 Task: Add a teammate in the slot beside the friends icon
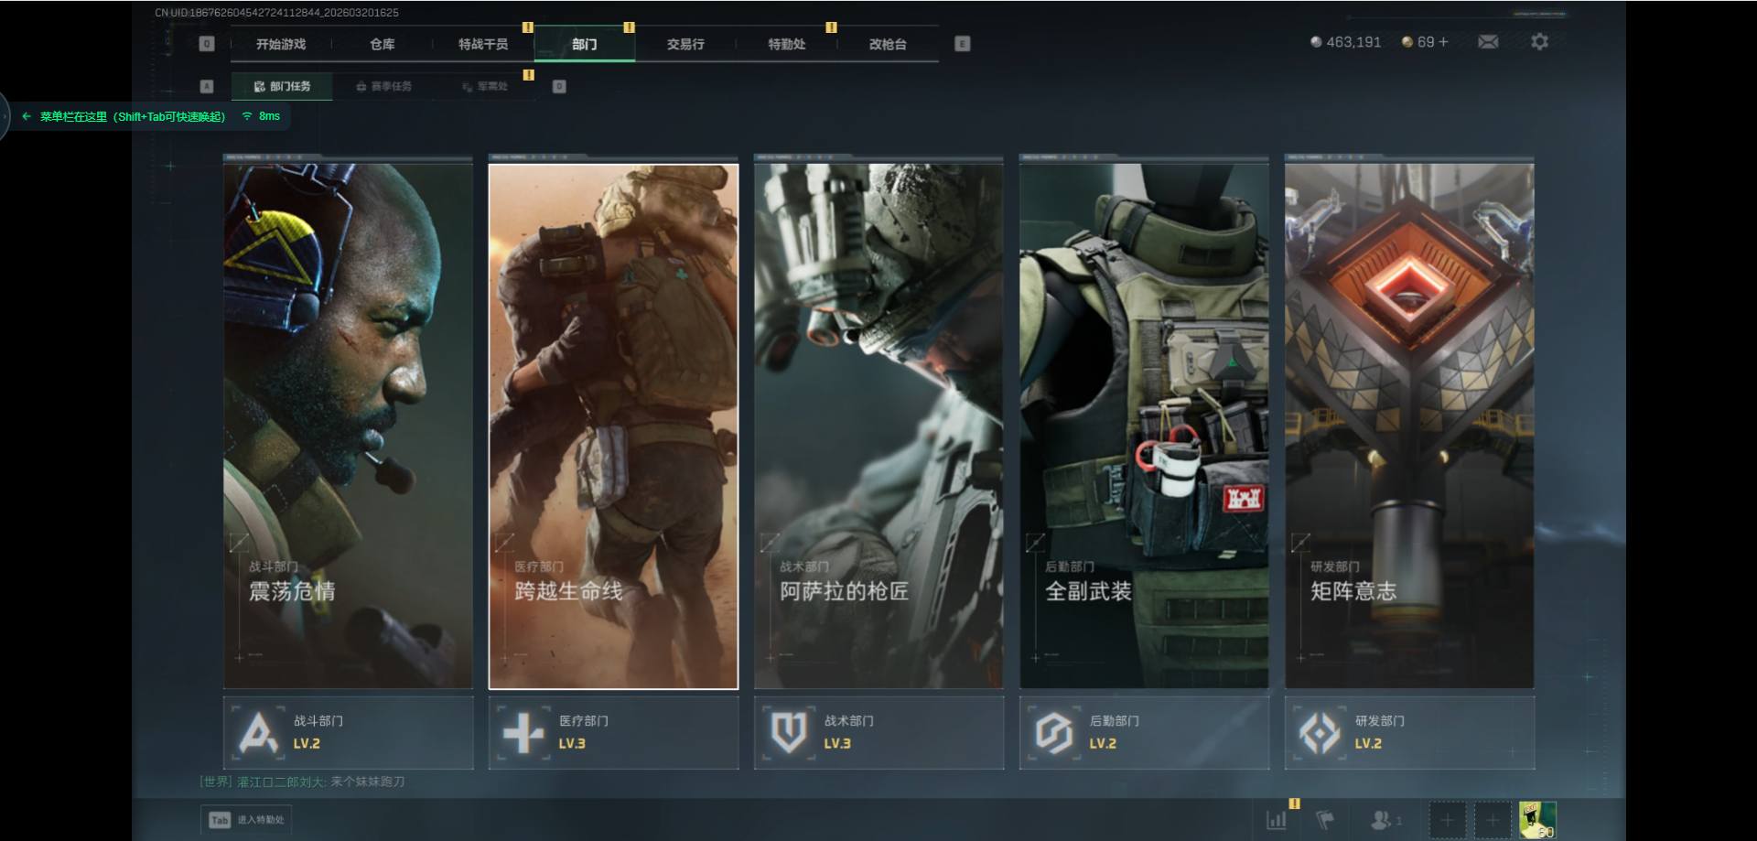tap(1447, 820)
